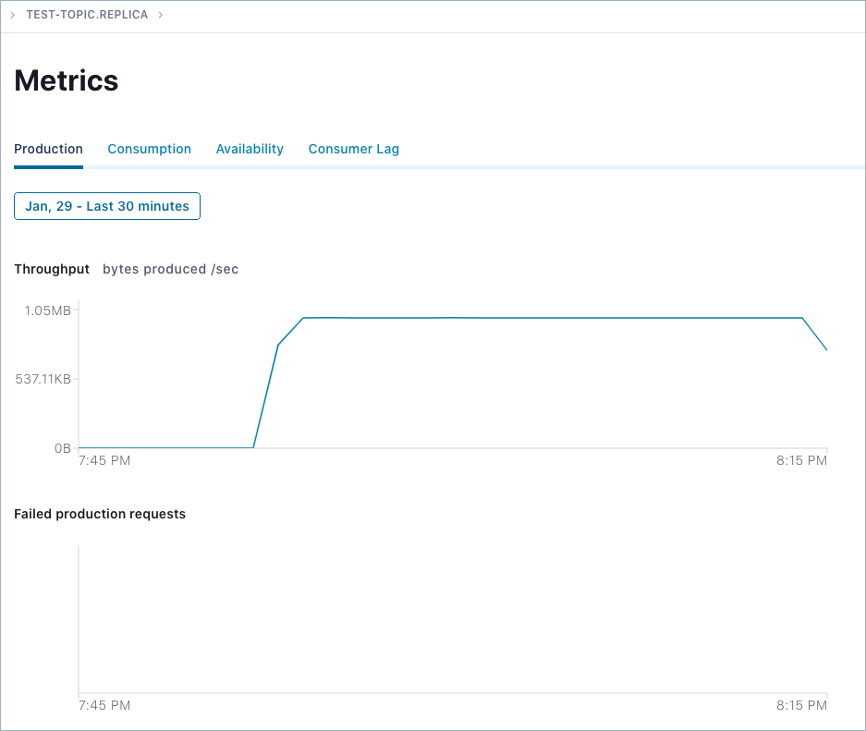The width and height of the screenshot is (866, 731).
Task: Click the falling end of the throughput line
Action: pos(814,334)
